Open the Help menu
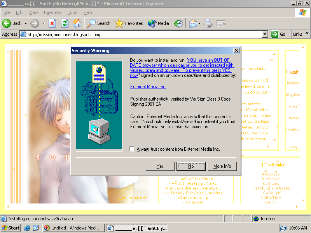311x233 pixels. pyautogui.click(x=88, y=12)
